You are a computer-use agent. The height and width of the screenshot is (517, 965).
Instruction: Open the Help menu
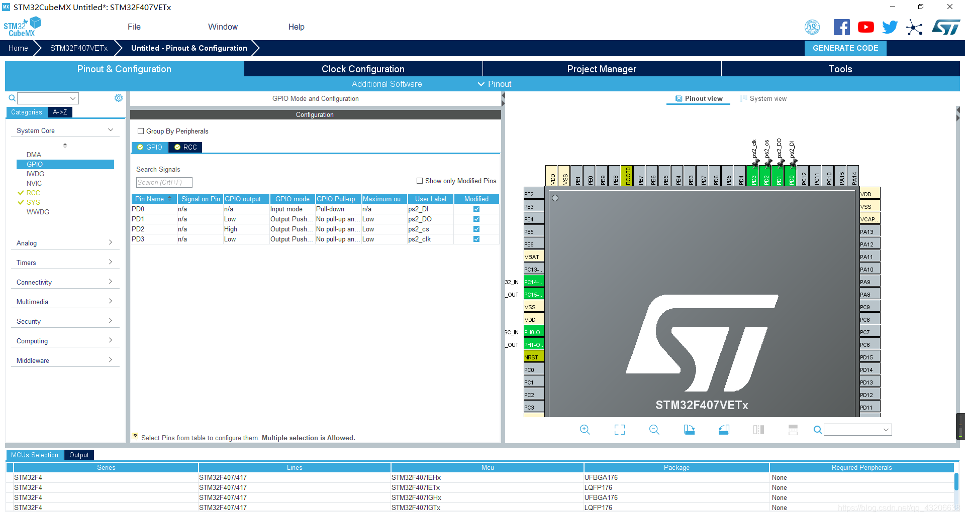(x=296, y=27)
